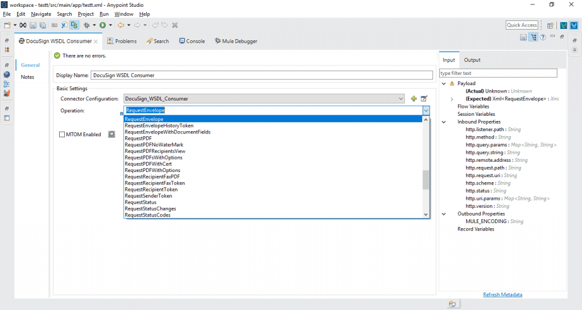582x310 pixels.
Task: Select RequestEnvelopeHistoryToken operation
Action: coord(273,125)
